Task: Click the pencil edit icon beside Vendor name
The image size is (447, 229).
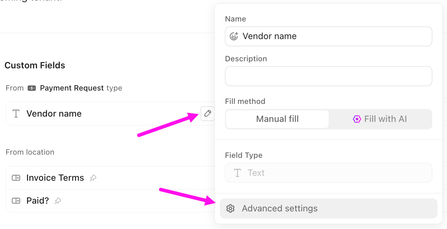Action: [207, 113]
